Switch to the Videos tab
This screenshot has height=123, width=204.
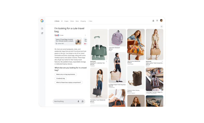pos(72,21)
